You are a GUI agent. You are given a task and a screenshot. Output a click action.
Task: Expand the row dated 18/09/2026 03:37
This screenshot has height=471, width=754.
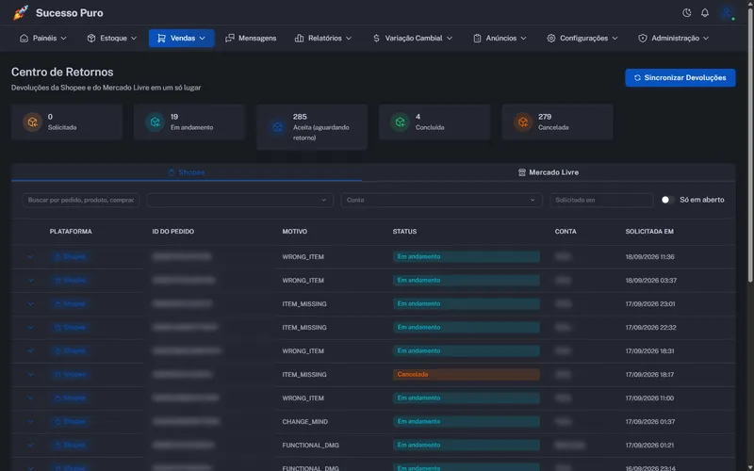(30, 280)
